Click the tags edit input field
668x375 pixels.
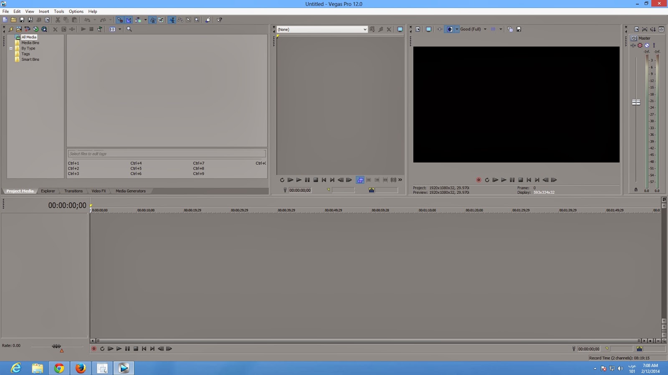(167, 154)
